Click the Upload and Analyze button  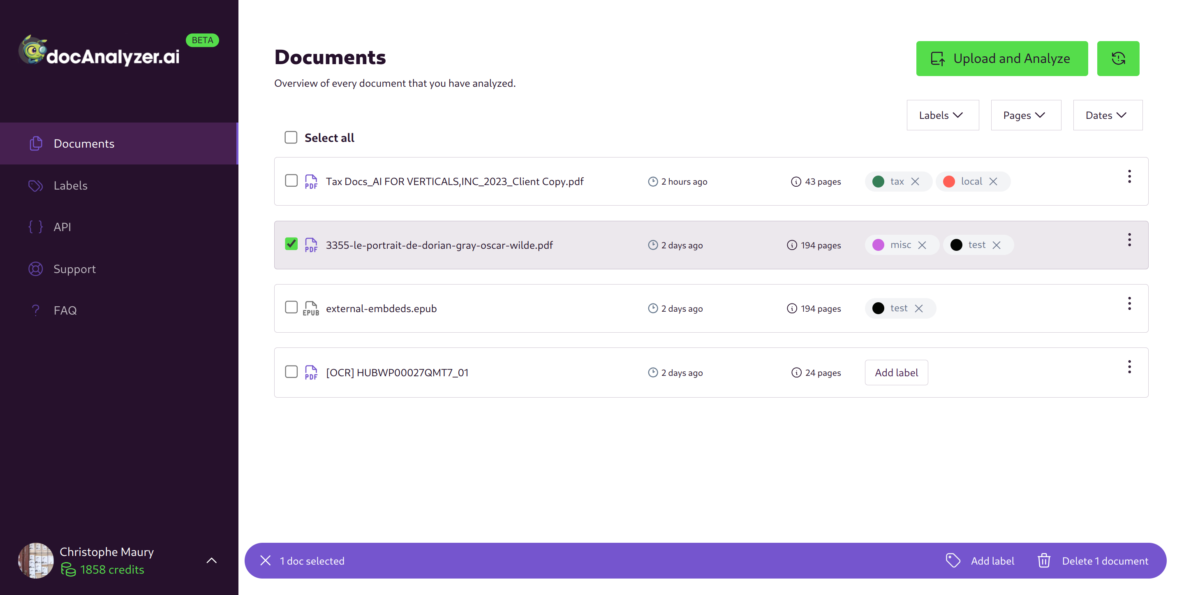[1002, 58]
